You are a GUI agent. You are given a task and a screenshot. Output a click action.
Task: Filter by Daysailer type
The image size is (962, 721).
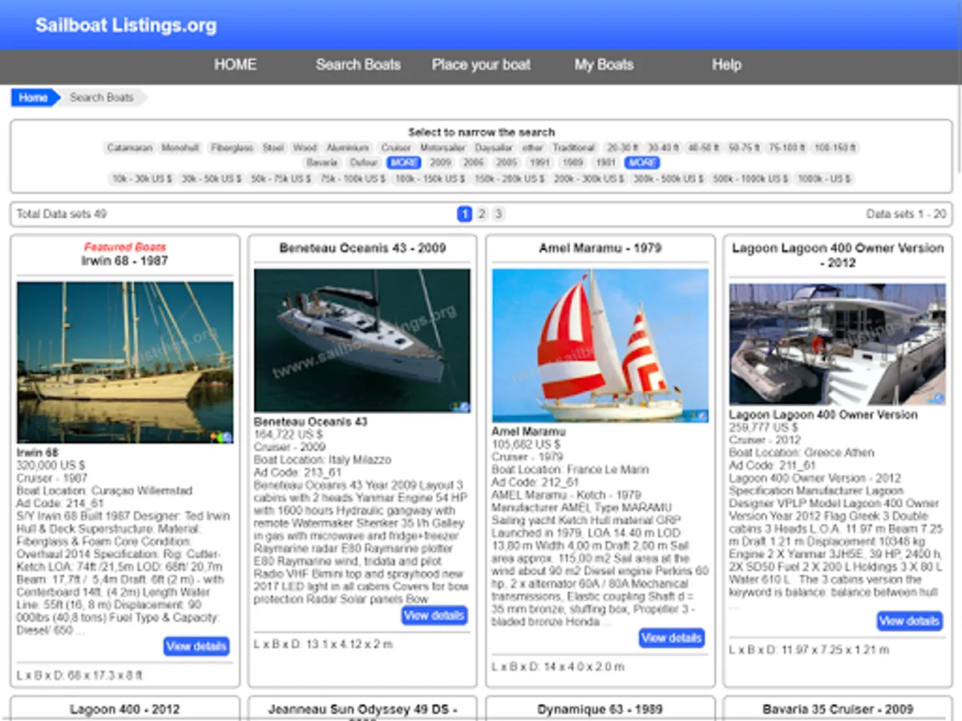tap(494, 148)
